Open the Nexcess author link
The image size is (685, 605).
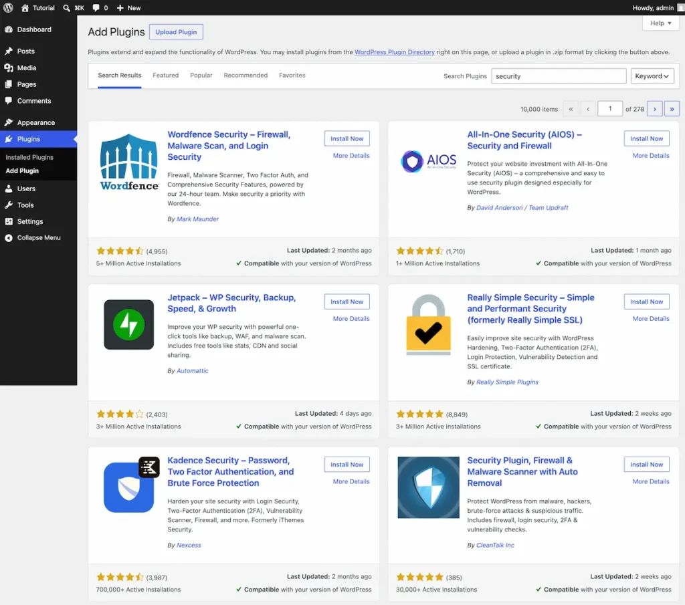(189, 546)
